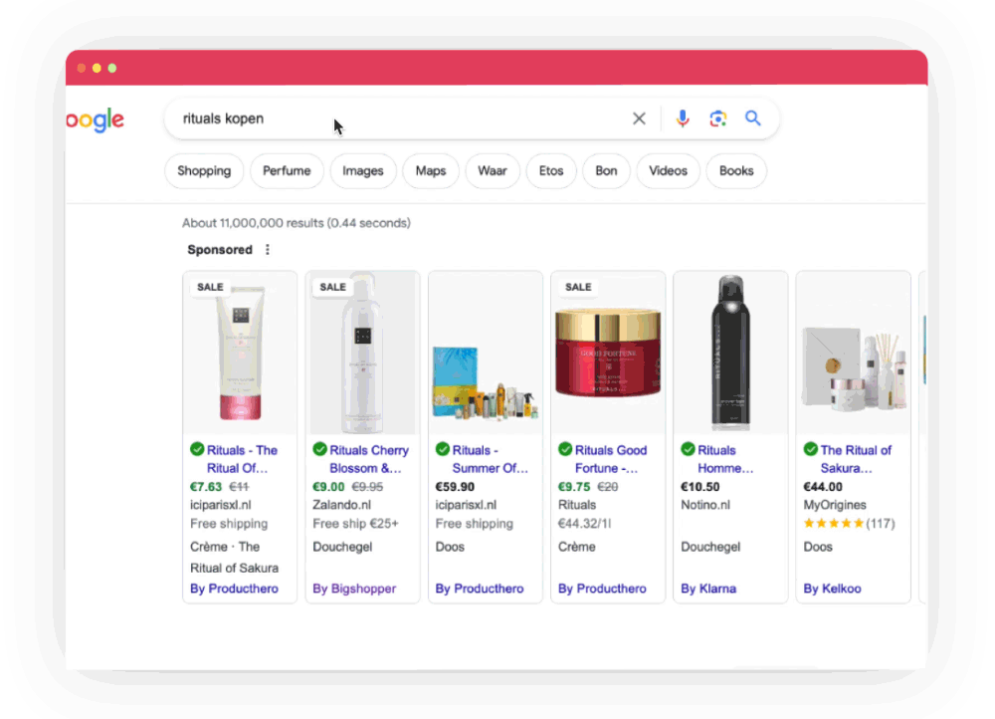
Task: Click the verified checkmark beside Rituals Homme
Action: (688, 450)
